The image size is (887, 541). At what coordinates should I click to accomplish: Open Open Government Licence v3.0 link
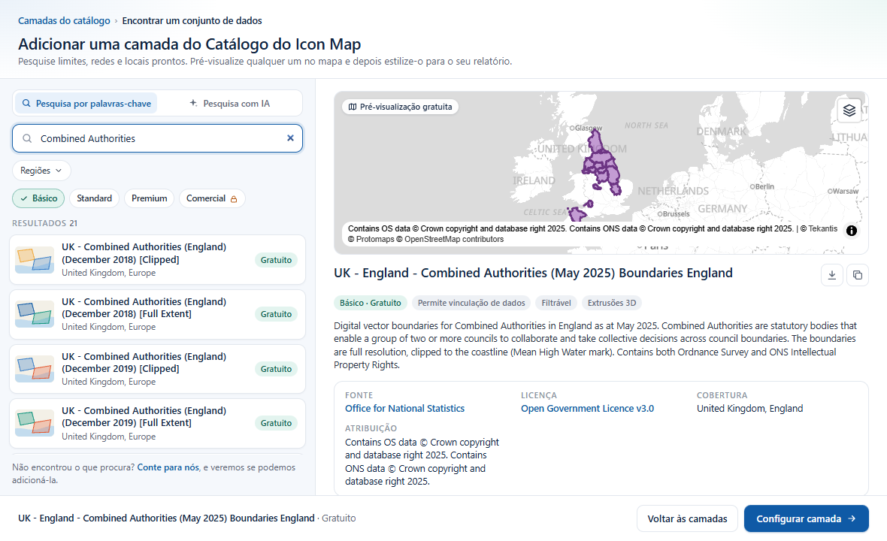coord(587,409)
